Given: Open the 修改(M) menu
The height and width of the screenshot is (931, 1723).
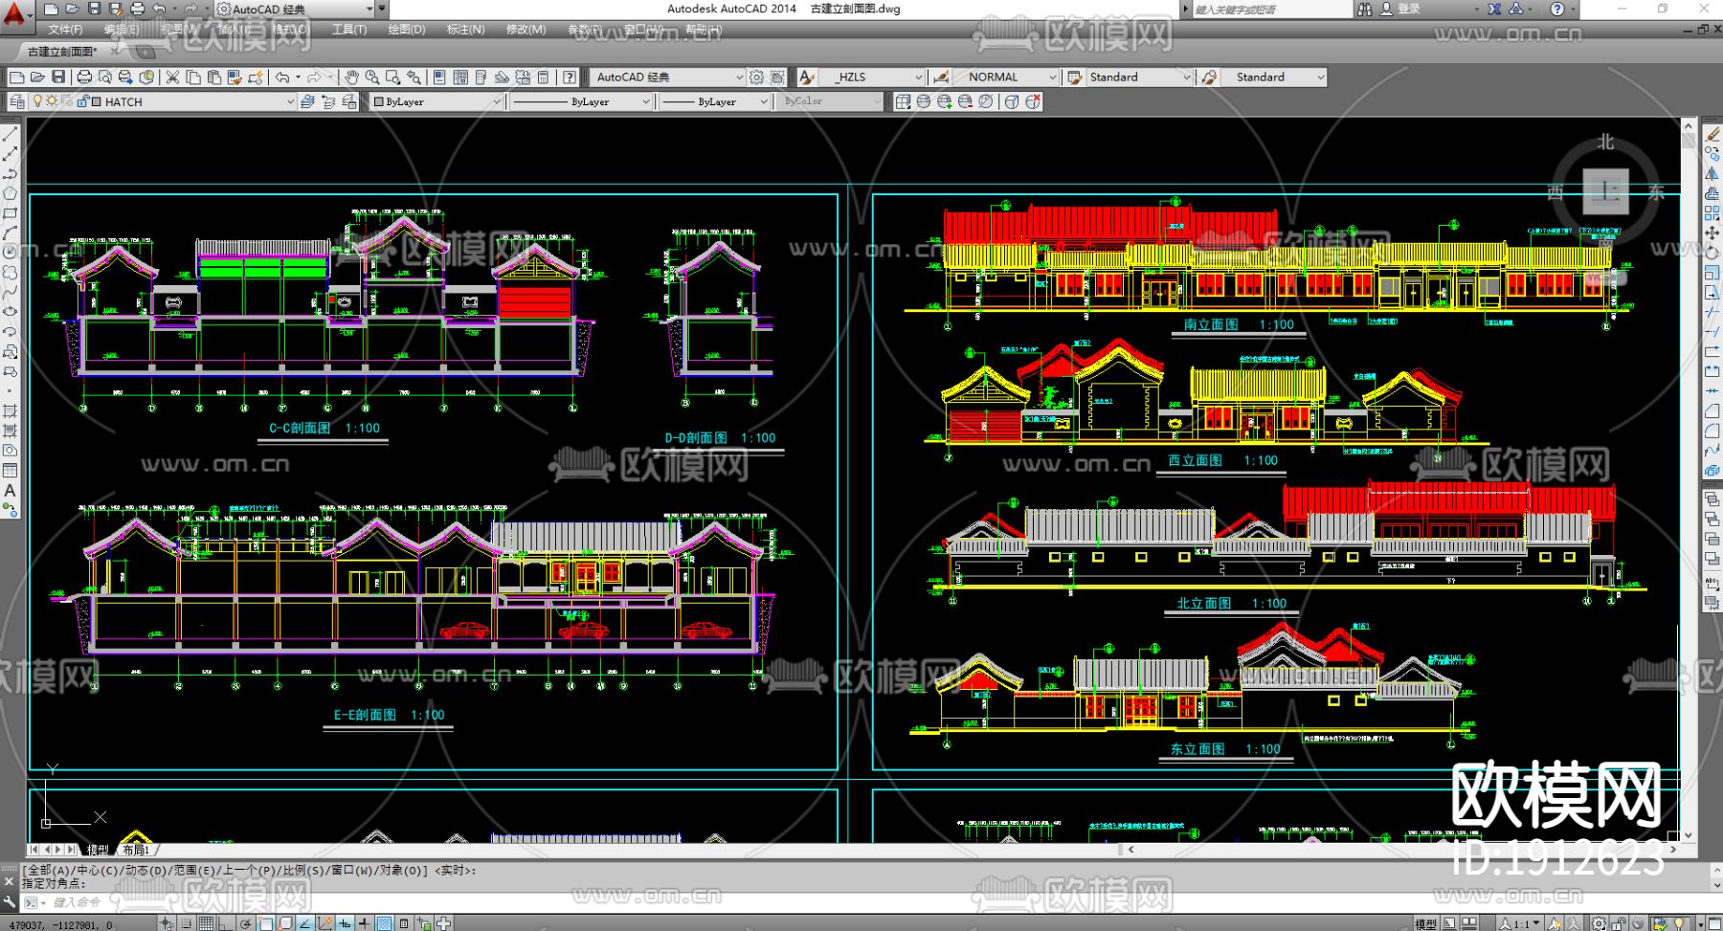Looking at the screenshot, I should (526, 30).
